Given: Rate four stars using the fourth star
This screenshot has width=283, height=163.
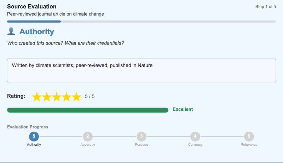Looking at the screenshot, I should pyautogui.click(x=67, y=97).
